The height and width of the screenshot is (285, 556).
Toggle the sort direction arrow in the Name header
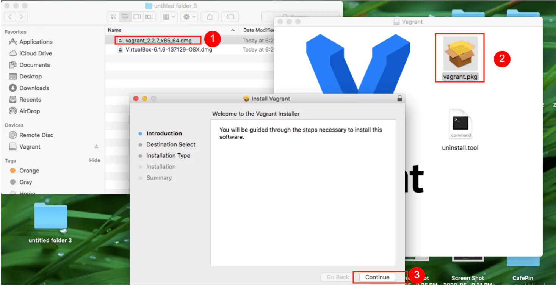tap(233, 30)
